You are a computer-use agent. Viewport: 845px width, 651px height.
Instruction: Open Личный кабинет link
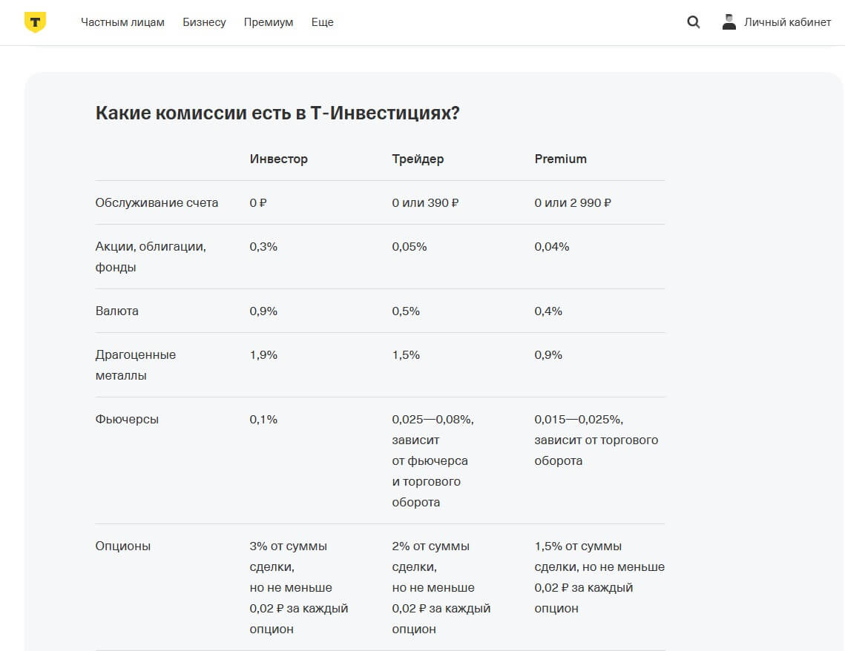tap(787, 22)
